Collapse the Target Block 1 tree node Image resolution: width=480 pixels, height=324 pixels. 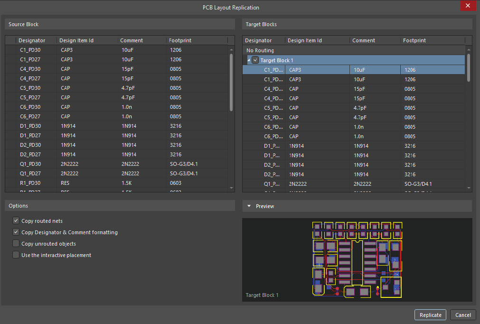248,60
